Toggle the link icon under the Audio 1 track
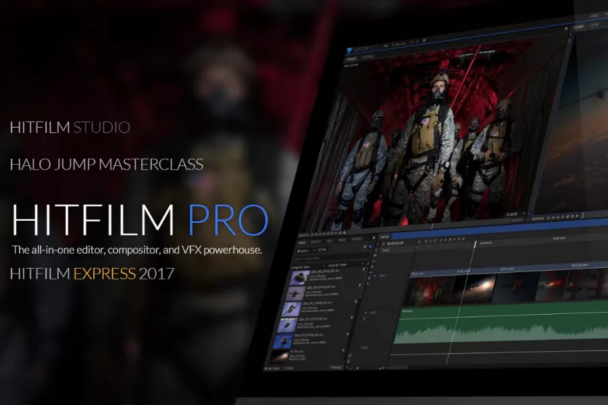The height and width of the screenshot is (405, 608). pyautogui.click(x=364, y=319)
